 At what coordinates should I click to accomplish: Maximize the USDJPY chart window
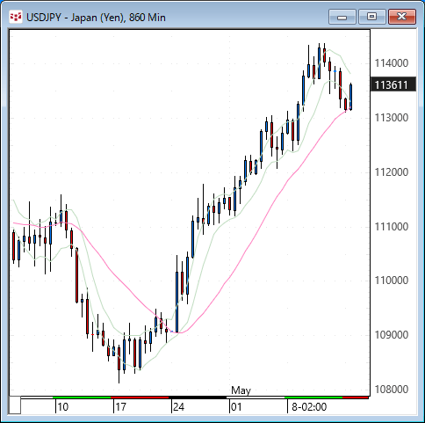372,17
